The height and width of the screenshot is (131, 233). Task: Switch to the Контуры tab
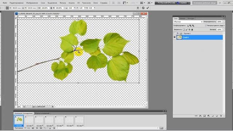191,19
